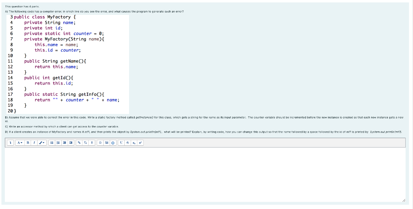Open the text color brush dropdown

tap(42, 143)
